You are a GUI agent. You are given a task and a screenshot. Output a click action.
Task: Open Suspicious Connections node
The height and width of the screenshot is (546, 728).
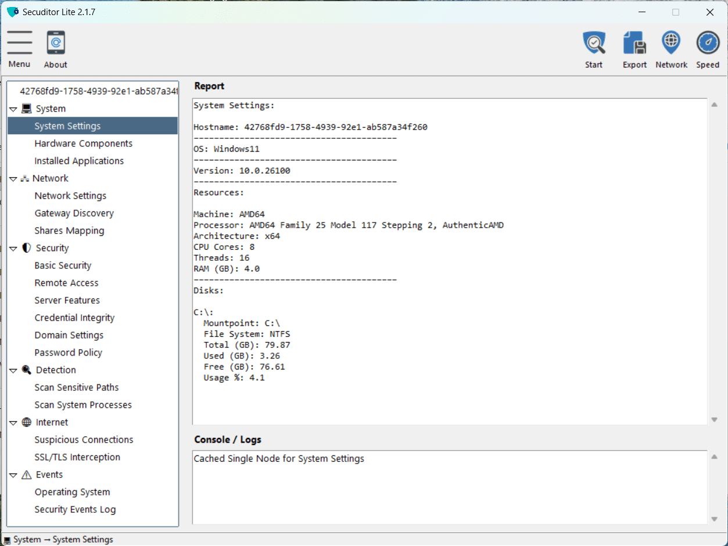pos(84,440)
